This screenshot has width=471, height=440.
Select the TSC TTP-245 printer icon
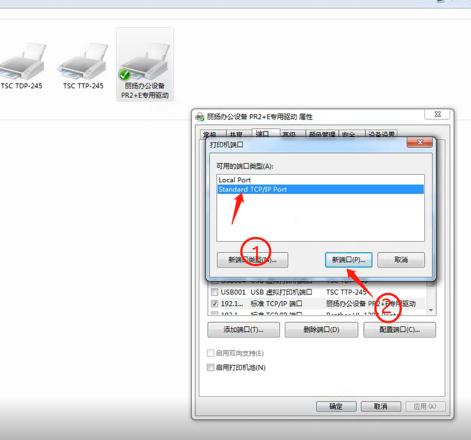(83, 66)
